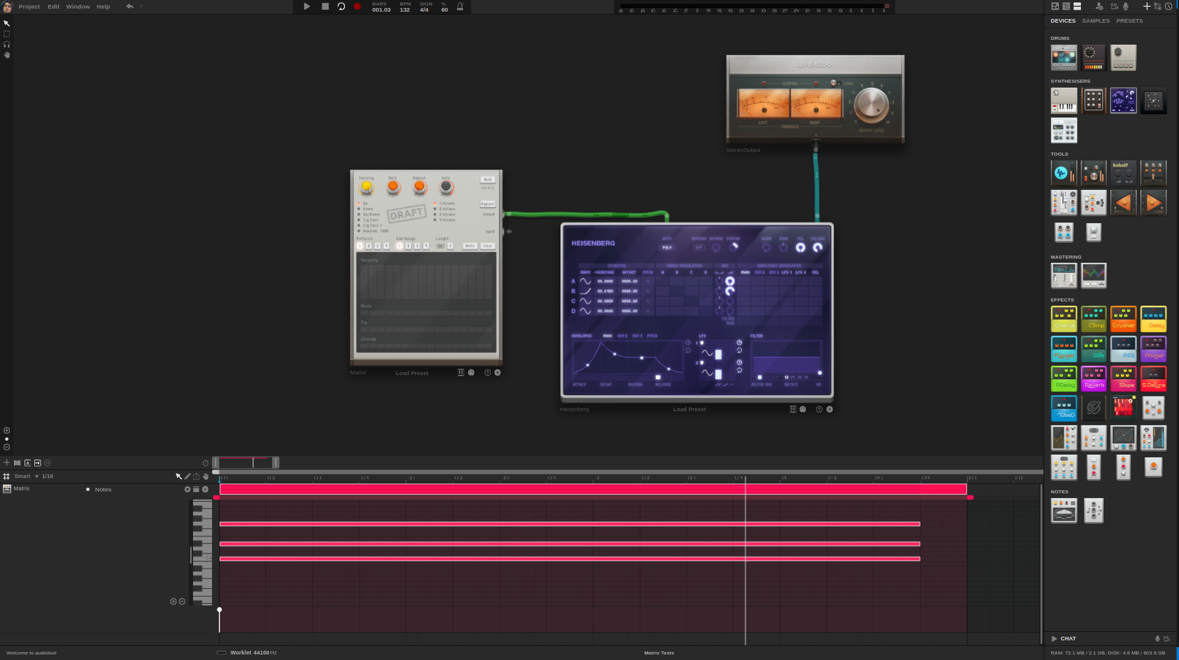This screenshot has height=660, width=1179.
Task: Start playback with the Play button
Action: point(307,7)
